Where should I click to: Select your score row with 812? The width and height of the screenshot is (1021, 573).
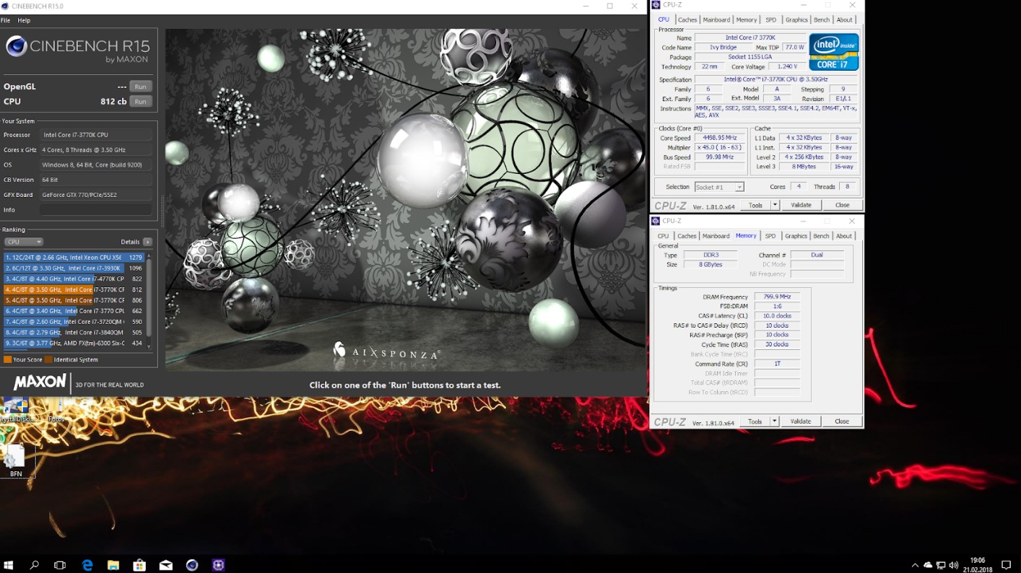[x=74, y=289]
